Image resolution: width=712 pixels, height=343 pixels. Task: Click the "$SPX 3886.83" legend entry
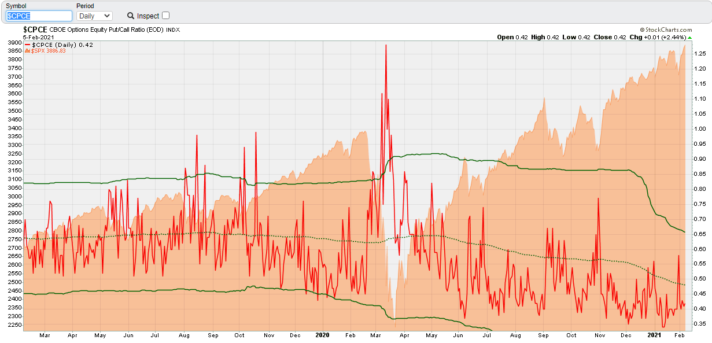[x=48, y=51]
